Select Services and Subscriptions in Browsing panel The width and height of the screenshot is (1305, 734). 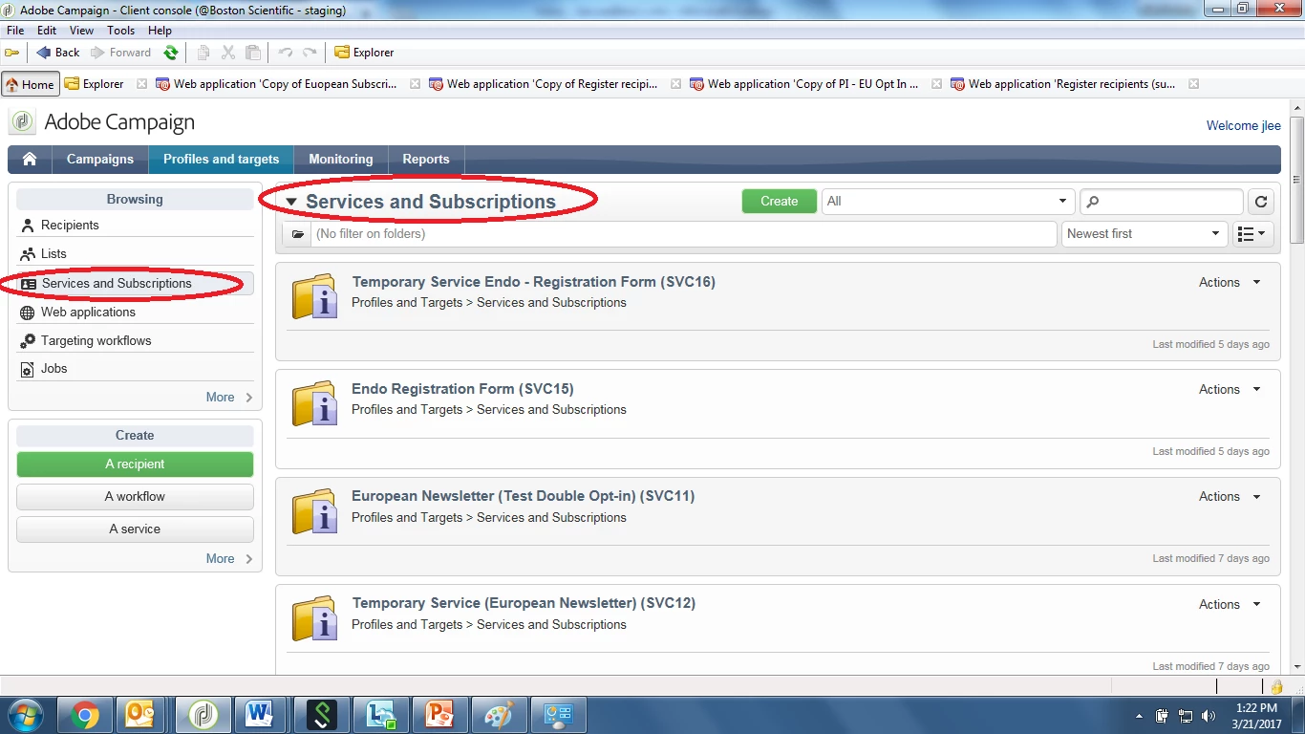point(135,284)
